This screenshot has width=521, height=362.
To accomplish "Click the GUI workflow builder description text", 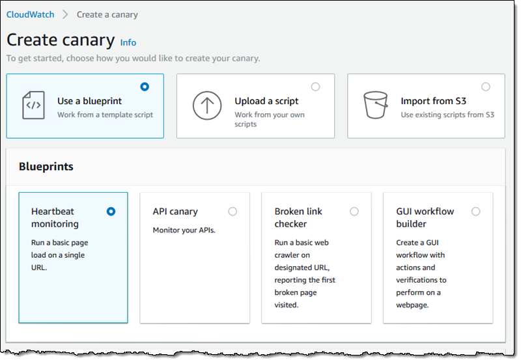I will click(421, 273).
